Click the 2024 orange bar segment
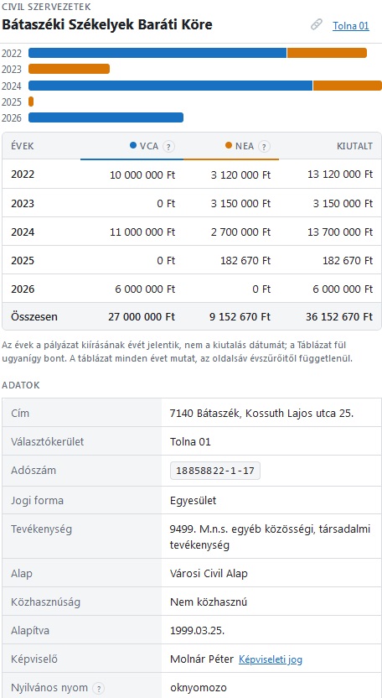The width and height of the screenshot is (382, 698). (x=348, y=86)
